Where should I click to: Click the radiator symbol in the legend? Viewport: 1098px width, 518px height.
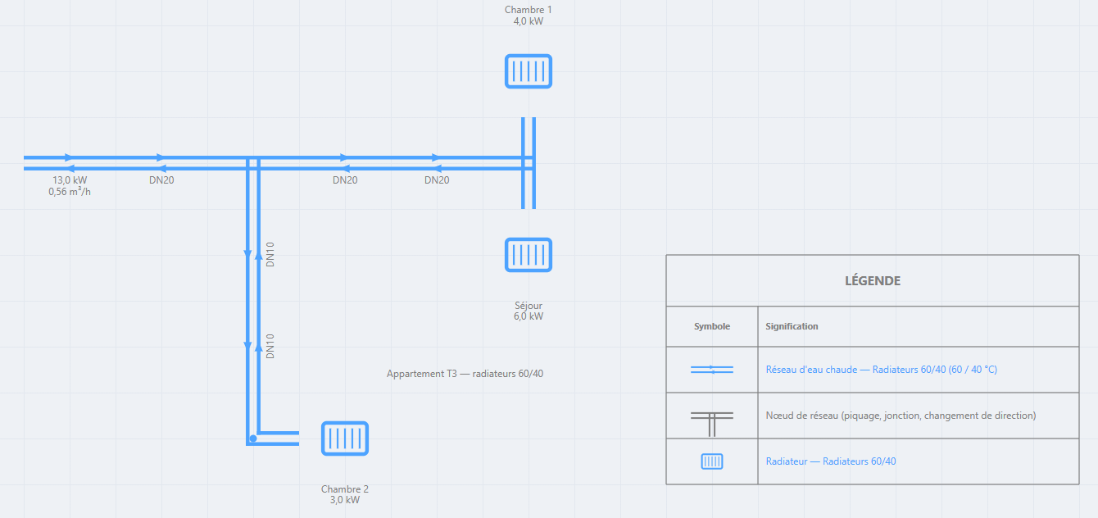click(x=712, y=461)
